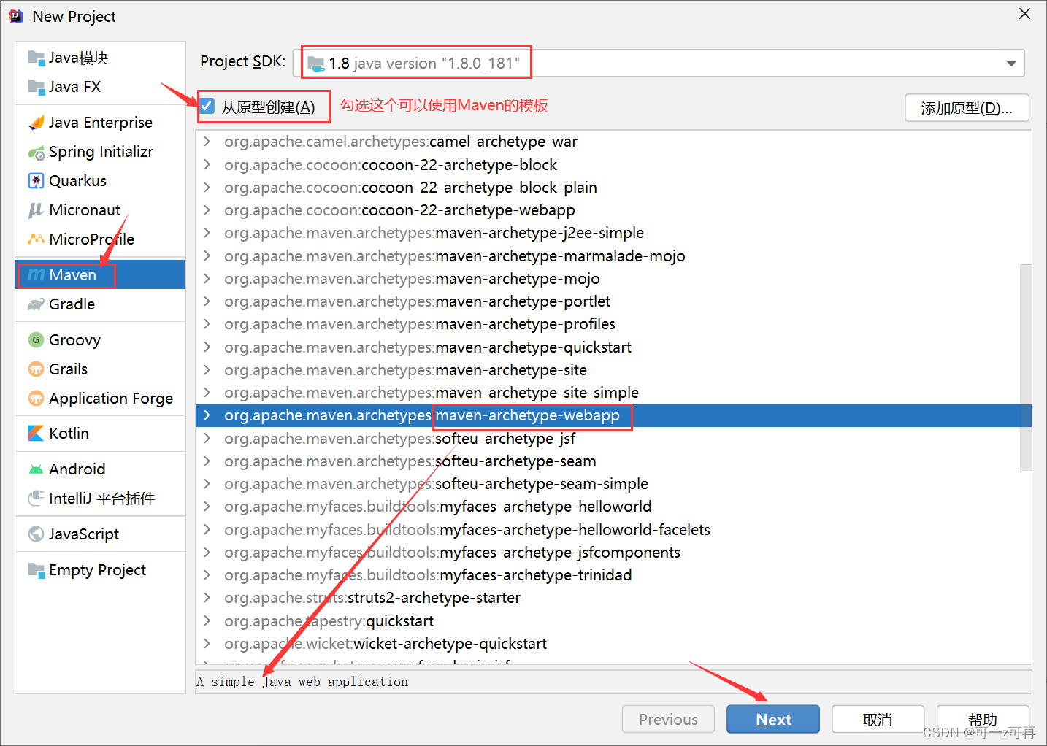The width and height of the screenshot is (1047, 746).
Task: Click the JavaScript globe icon
Action: [x=36, y=534]
